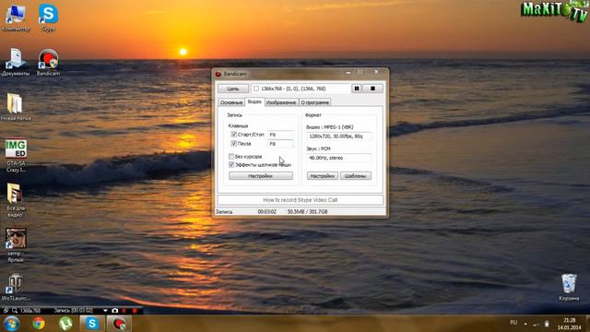Select the Bandicam desktop shortcut
This screenshot has height=332, width=590.
[x=48, y=62]
